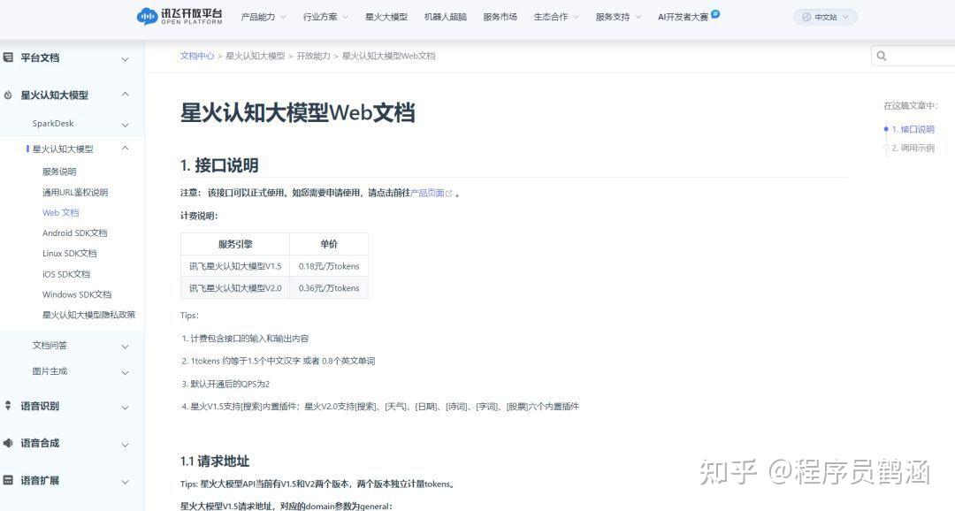Expand the 平台文档 sidebar section
This screenshot has height=511, width=955.
point(125,59)
